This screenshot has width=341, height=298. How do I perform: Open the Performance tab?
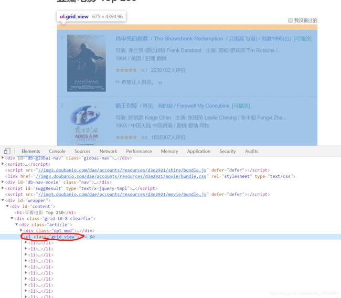click(x=139, y=151)
